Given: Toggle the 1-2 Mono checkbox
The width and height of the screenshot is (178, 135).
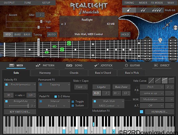Looking at the screenshot, I should (55, 96).
